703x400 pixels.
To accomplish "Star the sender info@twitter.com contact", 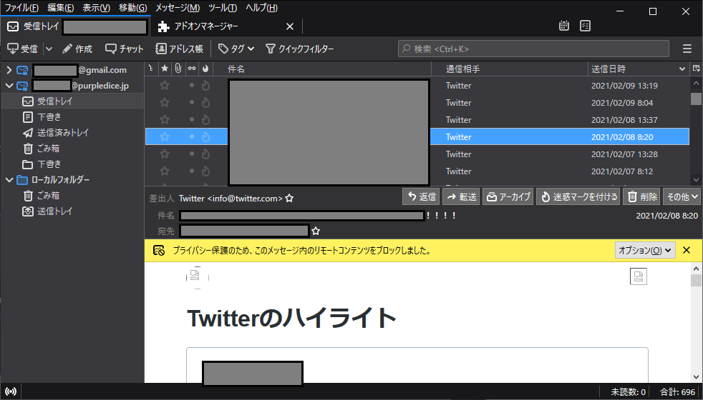I will [290, 198].
